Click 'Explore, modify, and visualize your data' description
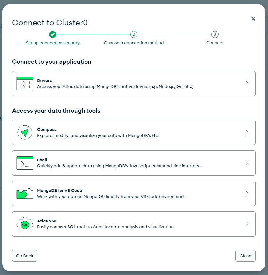This screenshot has height=275, width=268. coord(98,136)
